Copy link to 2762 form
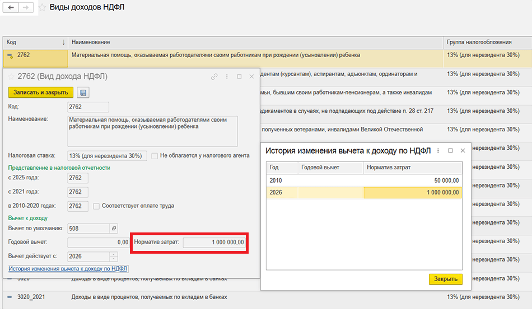 [214, 77]
